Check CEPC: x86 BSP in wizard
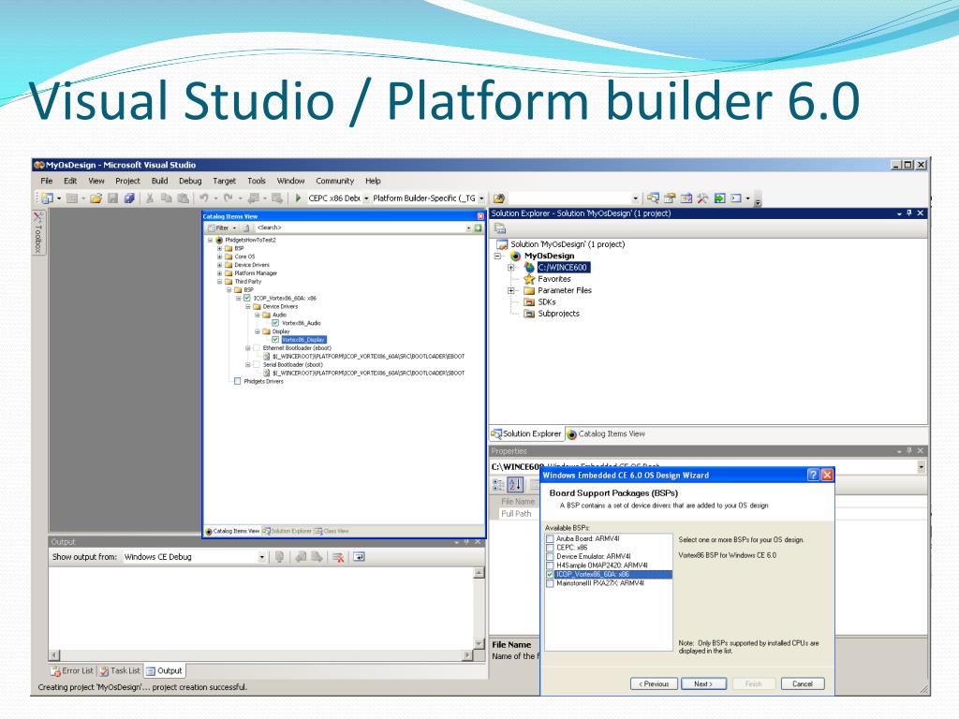The height and width of the screenshot is (719, 959). pos(550,548)
